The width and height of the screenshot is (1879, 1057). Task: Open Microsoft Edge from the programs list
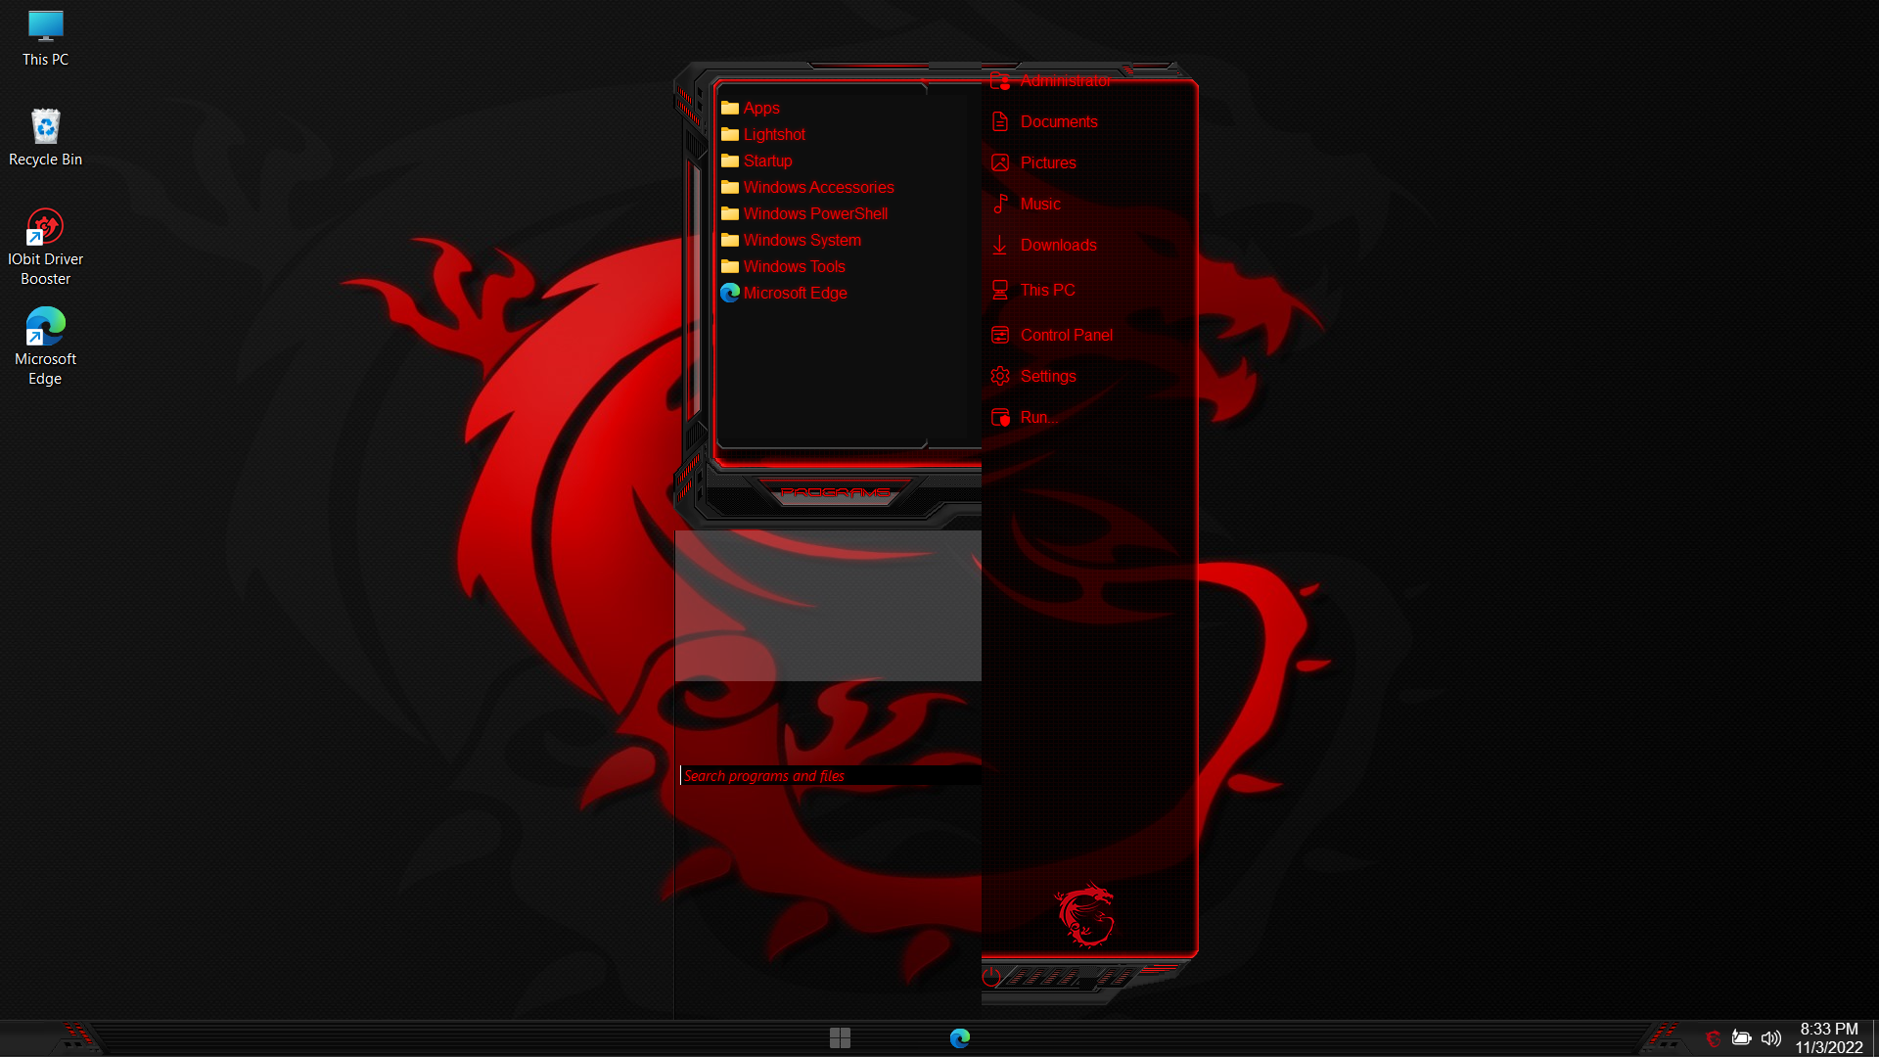[x=794, y=293]
